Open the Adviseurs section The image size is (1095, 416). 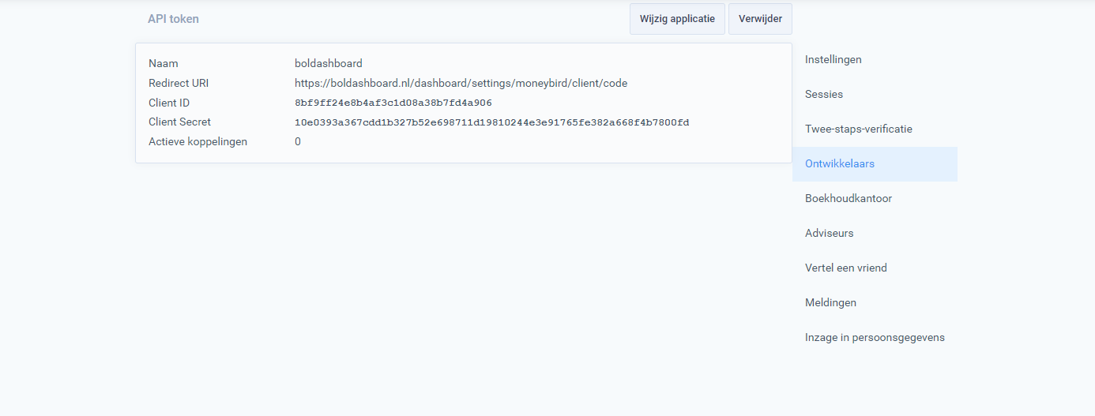[829, 233]
